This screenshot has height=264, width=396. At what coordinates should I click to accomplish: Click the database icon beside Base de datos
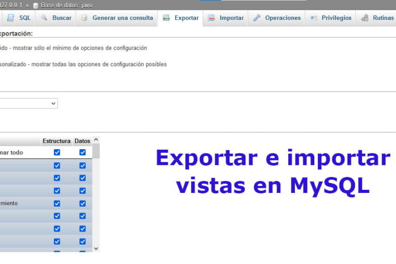click(36, 5)
